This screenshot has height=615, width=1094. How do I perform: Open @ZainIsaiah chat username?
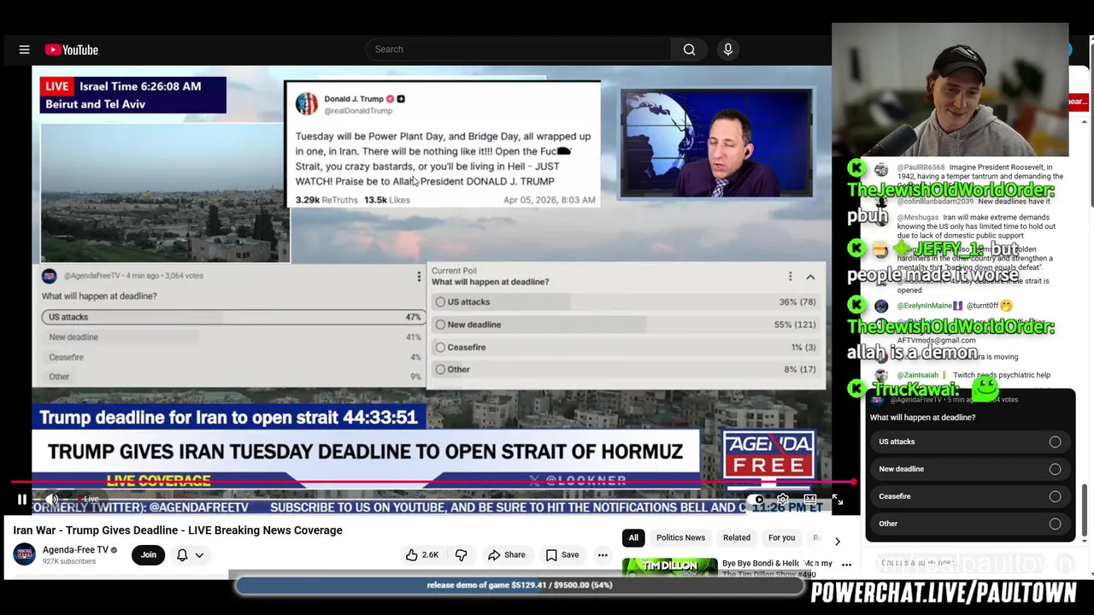[x=917, y=375]
